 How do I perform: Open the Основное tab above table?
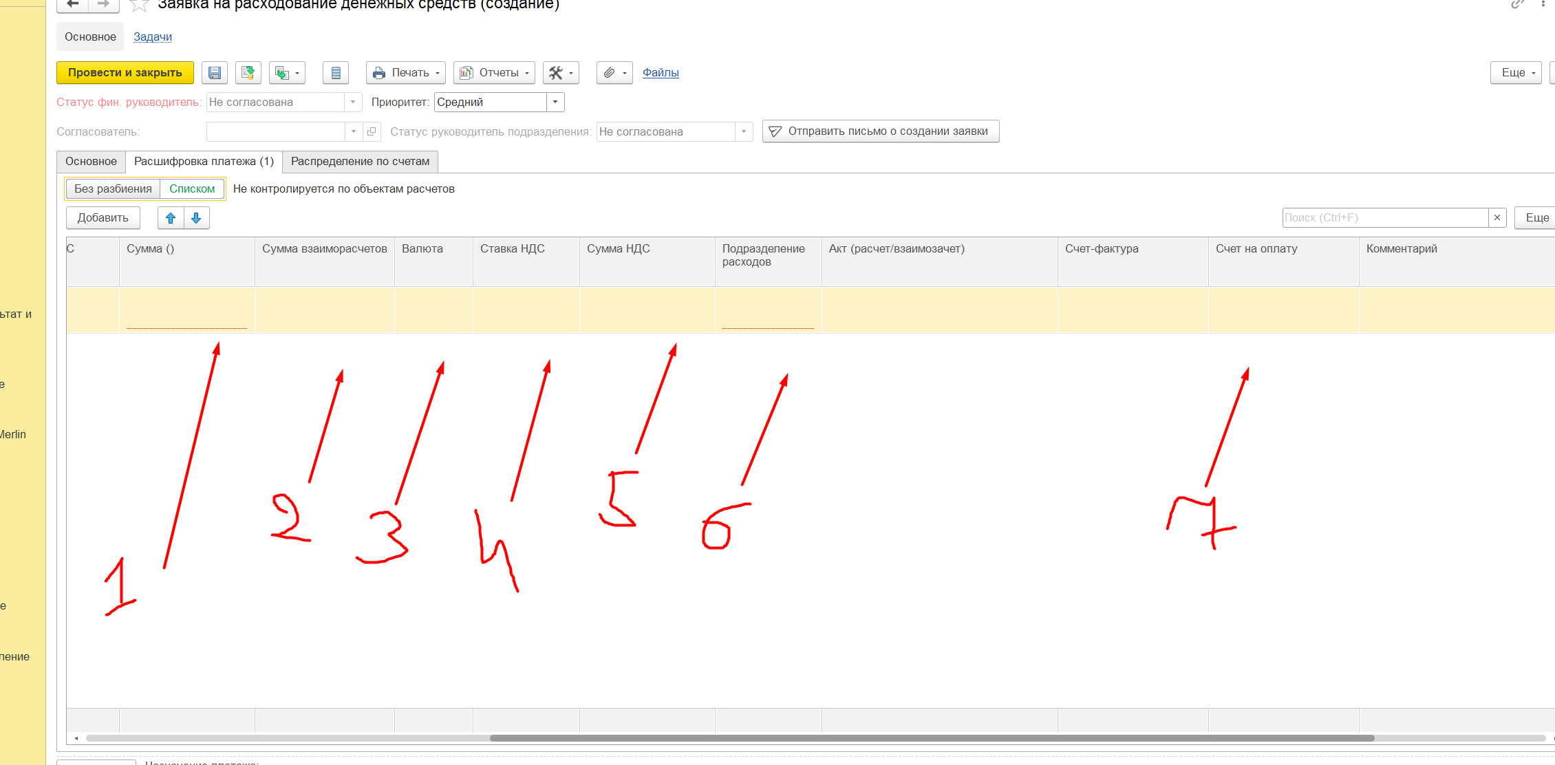(x=91, y=162)
